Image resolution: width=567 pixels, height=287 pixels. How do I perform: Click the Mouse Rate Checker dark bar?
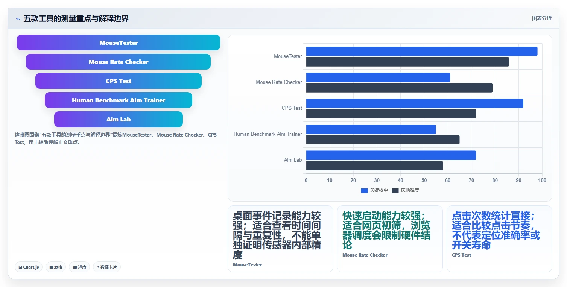(399, 88)
